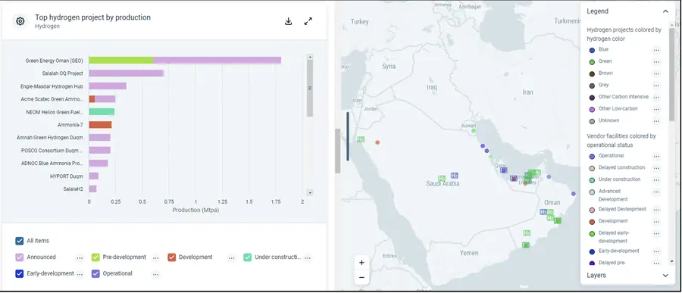
Task: Click the Blue hydrogen legend dot
Action: click(x=592, y=51)
